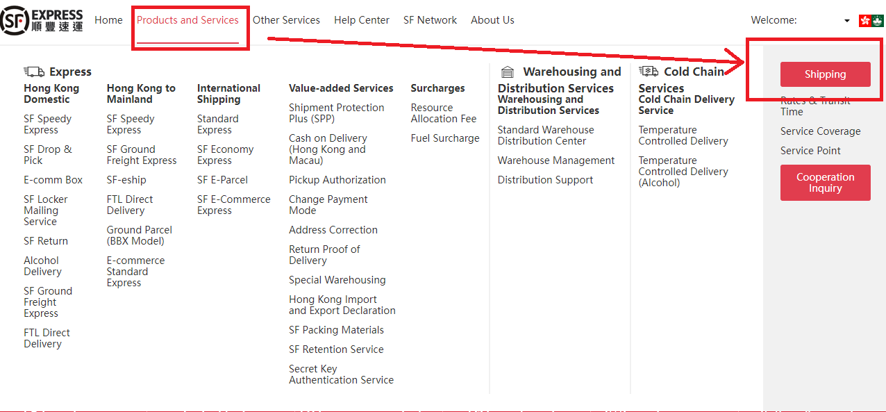Image resolution: width=886 pixels, height=412 pixels.
Task: Open Domestic FTL Direct Delivery
Action: tap(47, 338)
